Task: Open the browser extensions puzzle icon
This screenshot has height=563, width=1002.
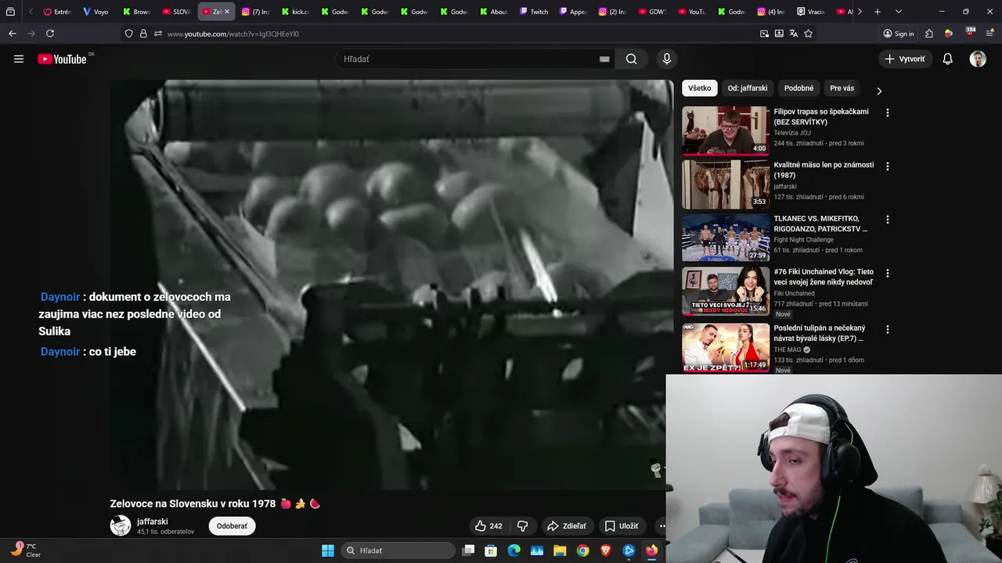Action: [929, 34]
